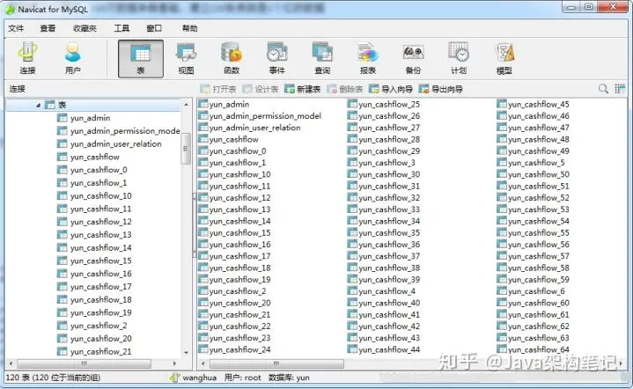This screenshot has width=633, height=389.
Task: Open the 文件 menu
Action: click(16, 28)
